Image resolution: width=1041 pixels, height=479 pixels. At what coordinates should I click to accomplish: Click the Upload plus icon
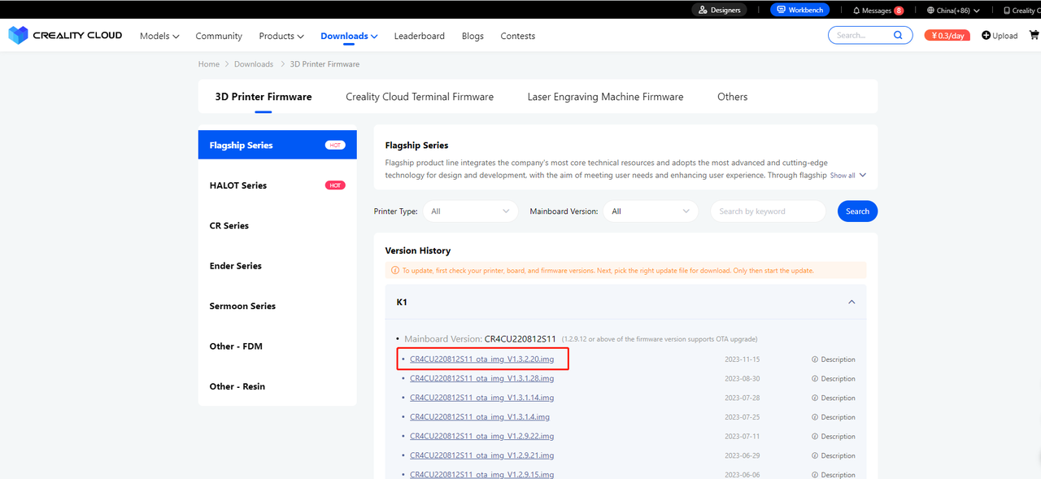(x=987, y=35)
